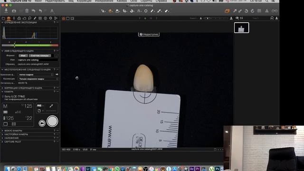The height and width of the screenshot is (171, 304).
Task: Rotate the image right
Action: coord(252,11)
